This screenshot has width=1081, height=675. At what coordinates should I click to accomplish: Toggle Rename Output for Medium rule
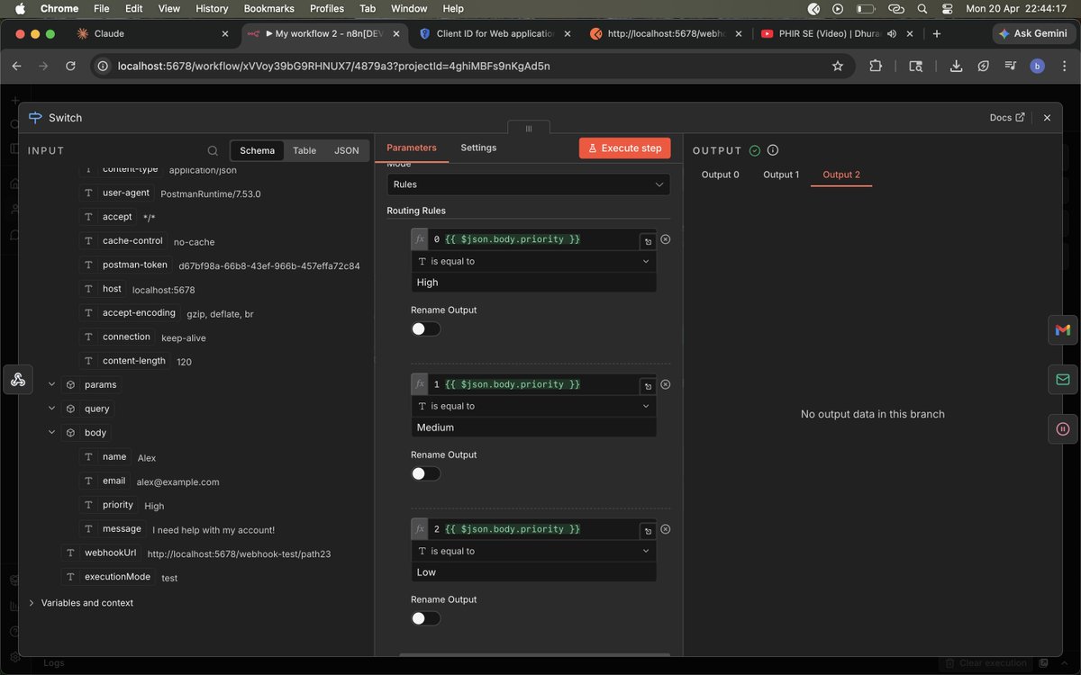pyautogui.click(x=426, y=474)
